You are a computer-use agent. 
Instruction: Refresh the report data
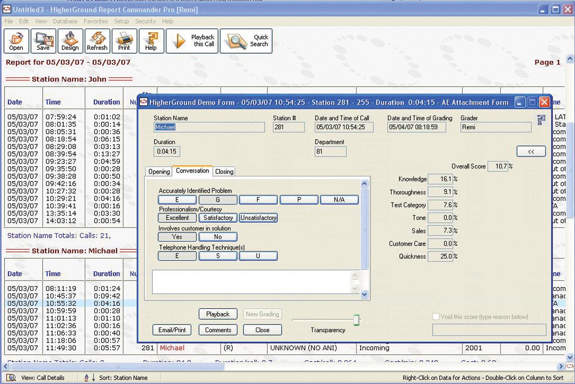pos(97,41)
